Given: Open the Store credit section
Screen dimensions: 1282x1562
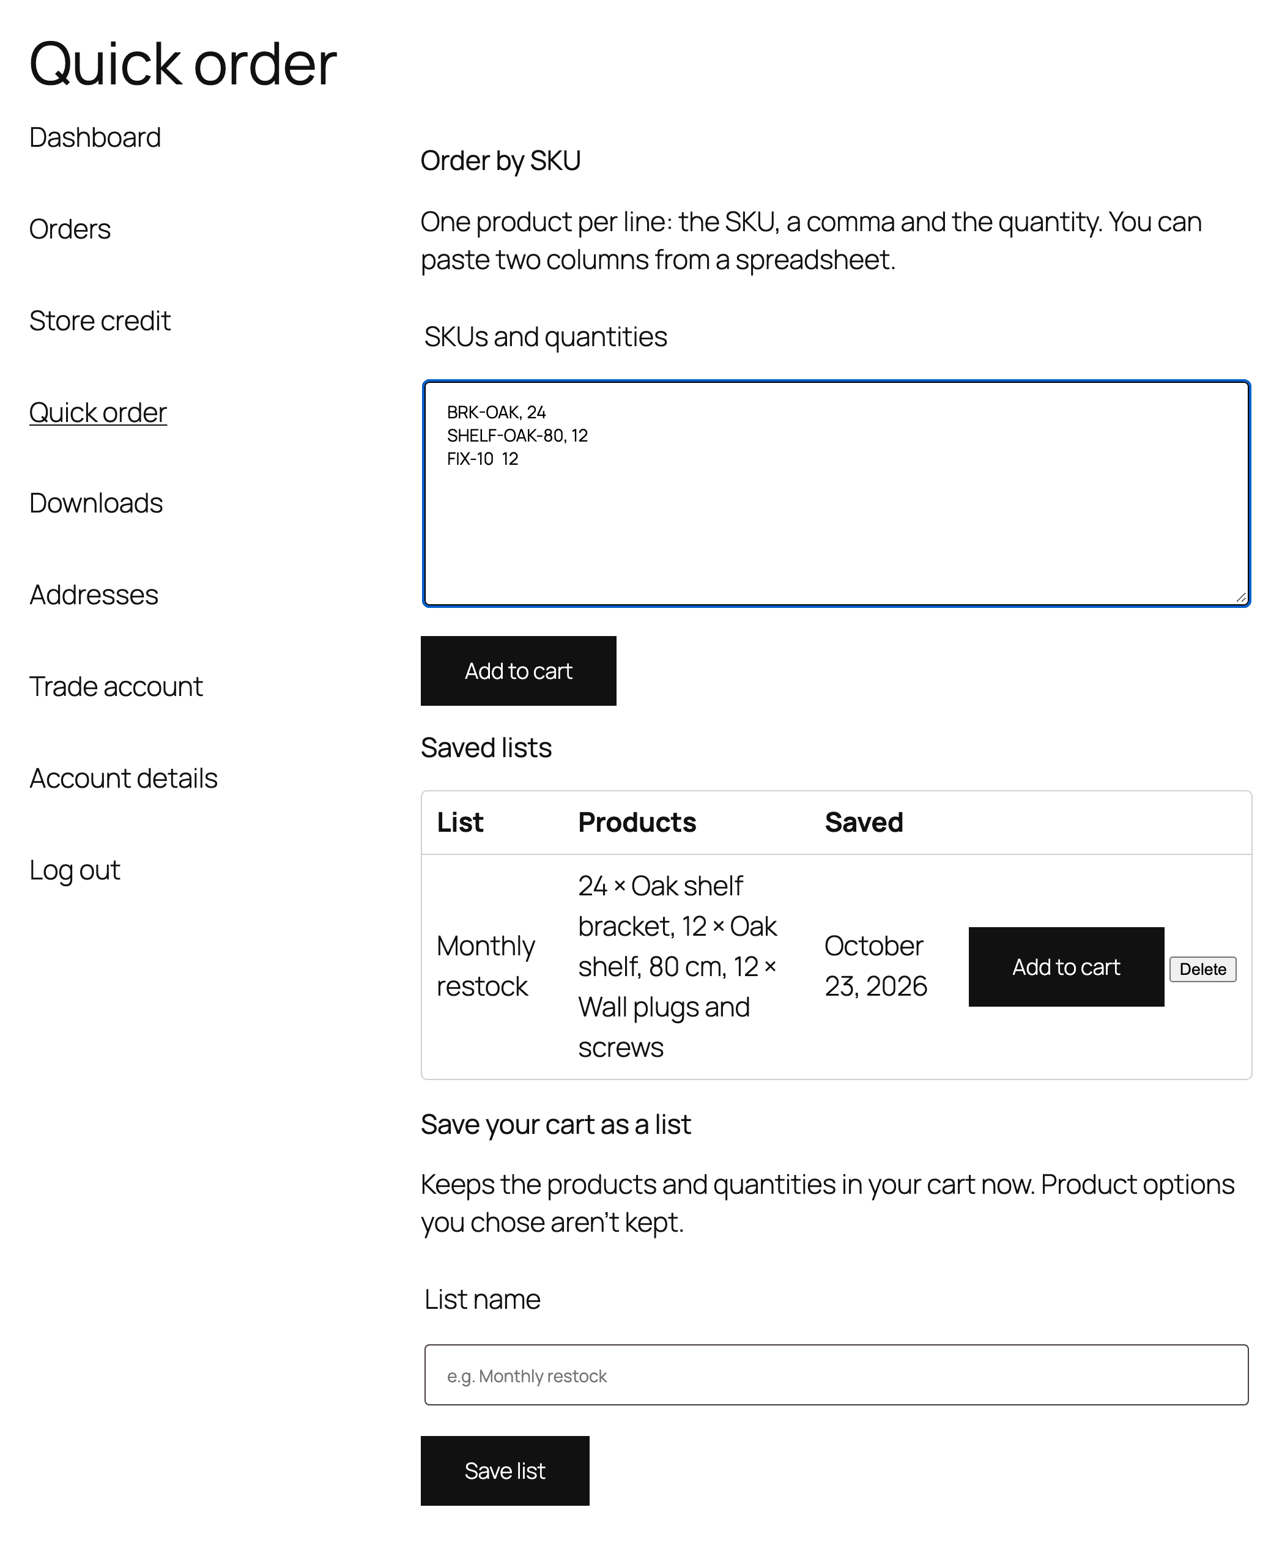Looking at the screenshot, I should (100, 320).
